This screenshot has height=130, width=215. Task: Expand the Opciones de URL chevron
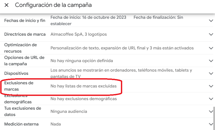point(211,61)
